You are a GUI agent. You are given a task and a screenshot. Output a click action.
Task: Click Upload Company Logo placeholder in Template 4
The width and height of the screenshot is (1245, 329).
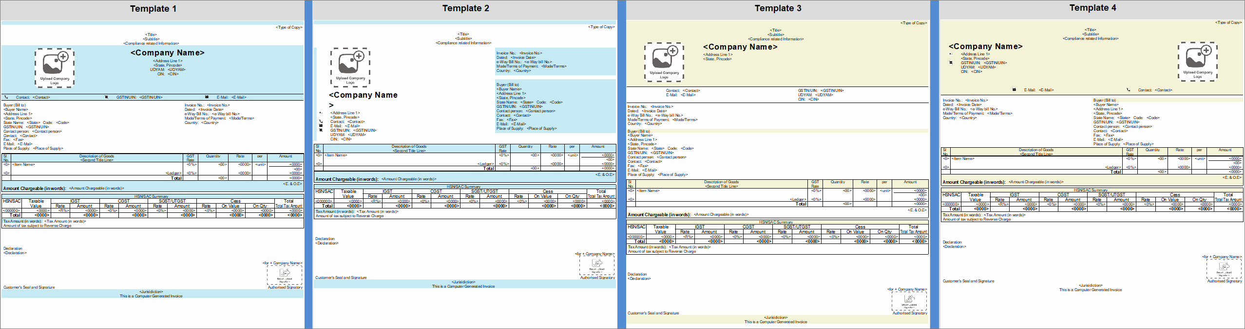(1198, 62)
